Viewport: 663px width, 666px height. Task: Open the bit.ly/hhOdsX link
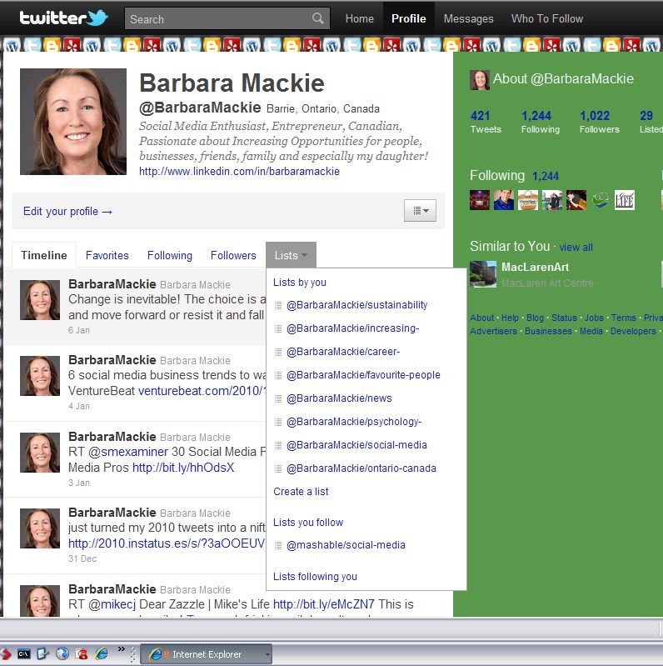(183, 468)
